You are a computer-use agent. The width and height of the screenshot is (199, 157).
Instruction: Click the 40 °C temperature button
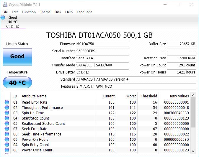coord(17,83)
